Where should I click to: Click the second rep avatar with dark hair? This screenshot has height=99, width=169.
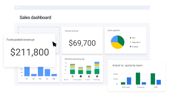[x=81, y=76]
